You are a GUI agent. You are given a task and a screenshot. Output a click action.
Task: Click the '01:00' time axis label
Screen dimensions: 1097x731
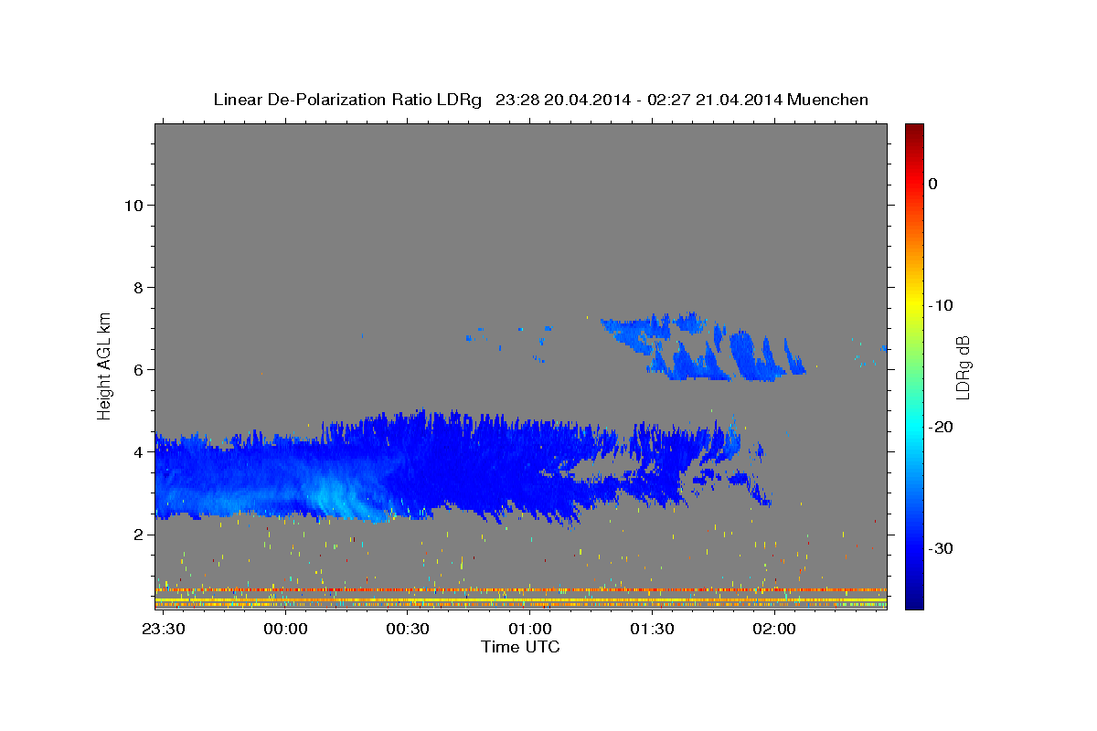point(530,630)
